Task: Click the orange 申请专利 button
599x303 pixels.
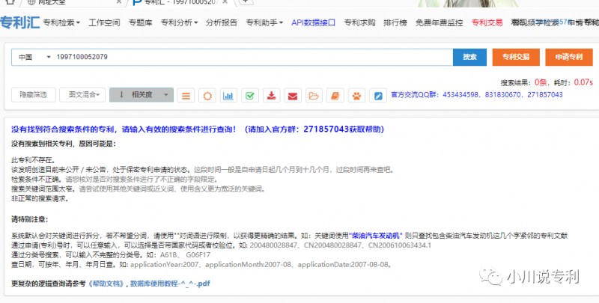Action: point(569,58)
